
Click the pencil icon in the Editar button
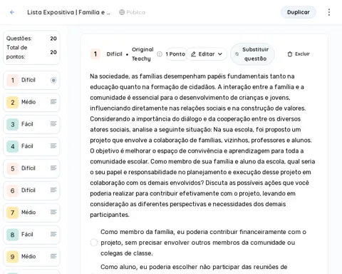coord(194,54)
